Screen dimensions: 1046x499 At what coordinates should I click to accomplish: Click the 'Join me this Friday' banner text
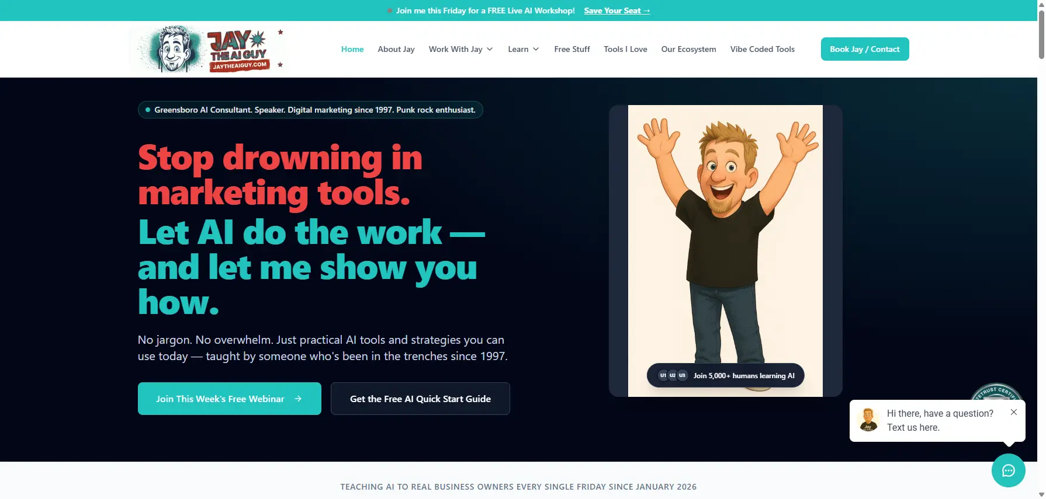click(x=486, y=11)
